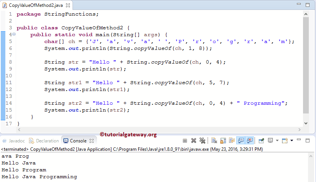Viewport: 316px width, 182px height.
Task: Click Open Console icon
Action: click(x=285, y=140)
